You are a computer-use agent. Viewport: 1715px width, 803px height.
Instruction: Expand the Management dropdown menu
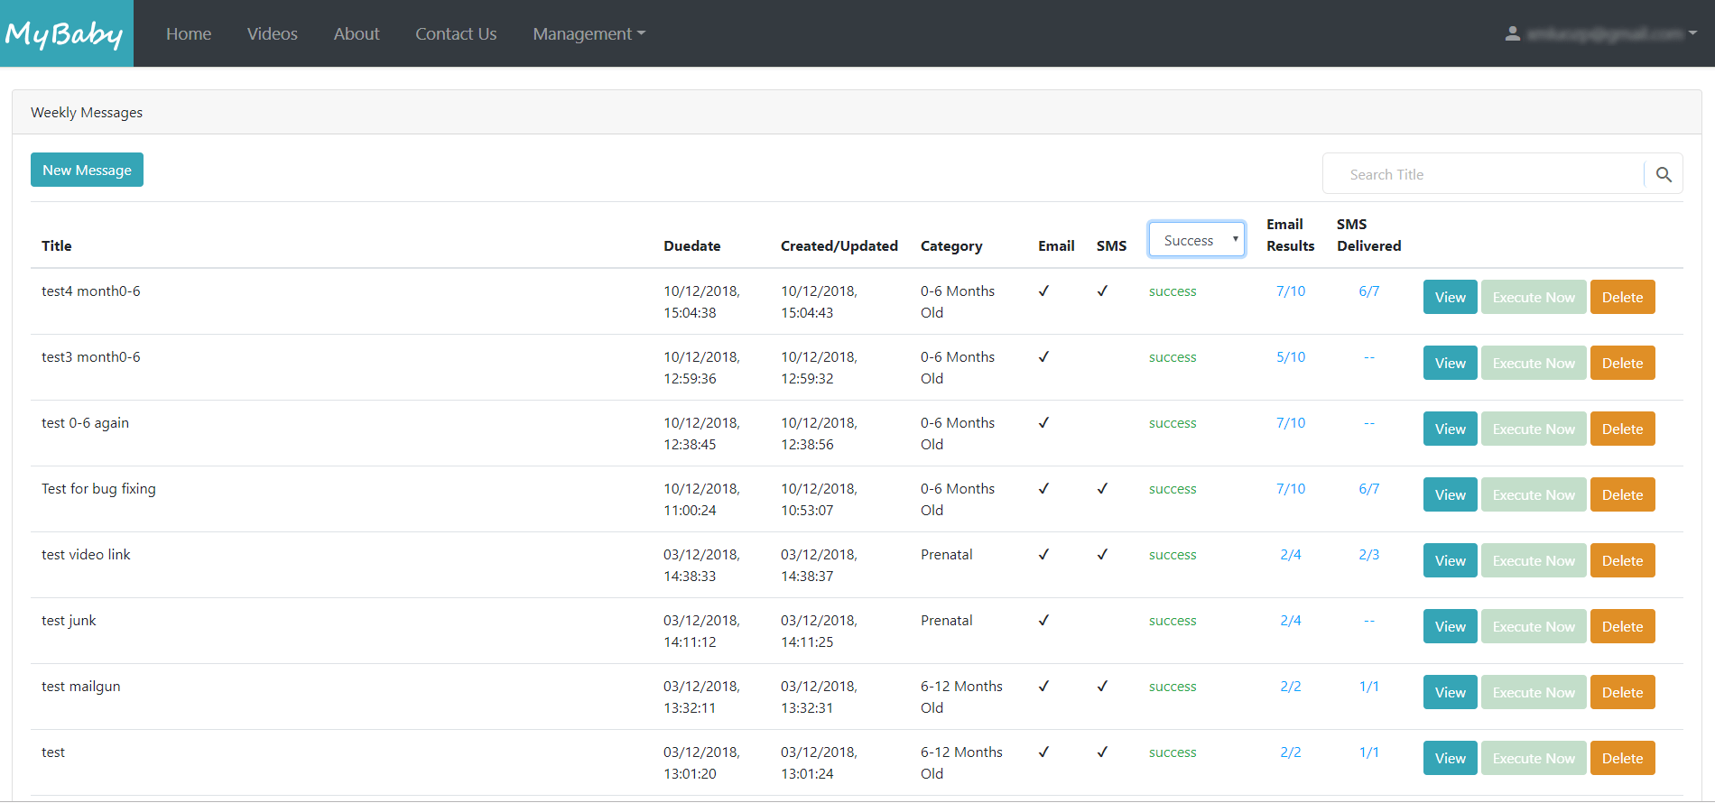click(x=589, y=33)
